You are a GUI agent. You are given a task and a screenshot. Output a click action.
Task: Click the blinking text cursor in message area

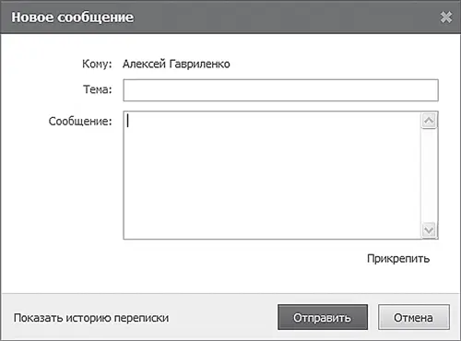click(x=128, y=121)
